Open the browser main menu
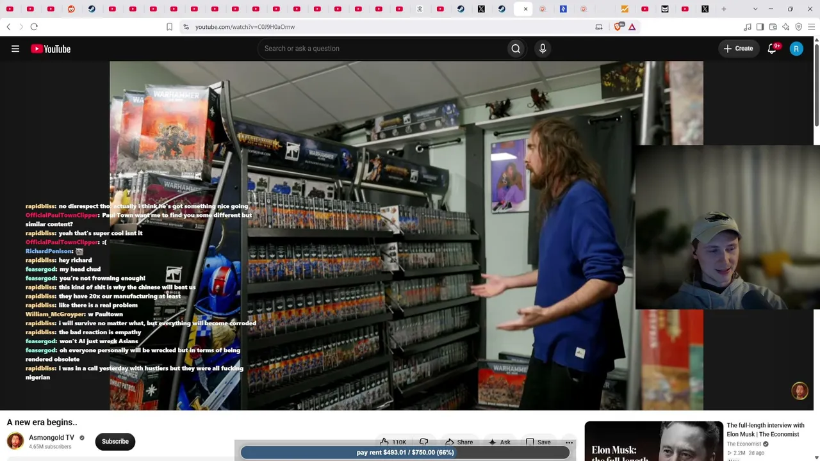 [811, 27]
